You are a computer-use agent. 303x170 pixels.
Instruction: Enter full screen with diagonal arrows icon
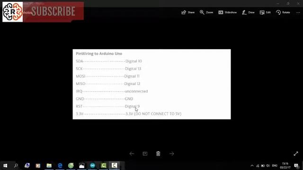[296, 153]
